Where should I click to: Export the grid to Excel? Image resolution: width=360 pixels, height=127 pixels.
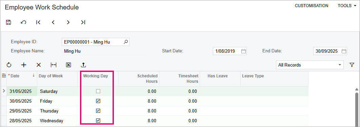[68, 65]
